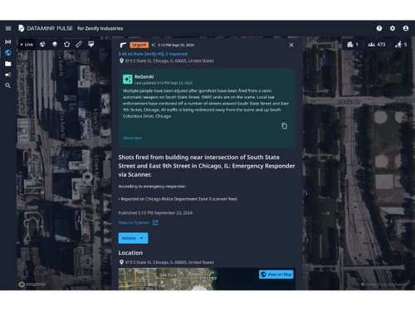Click the location pin under Location heading
The image size is (415, 311).
coord(121,262)
